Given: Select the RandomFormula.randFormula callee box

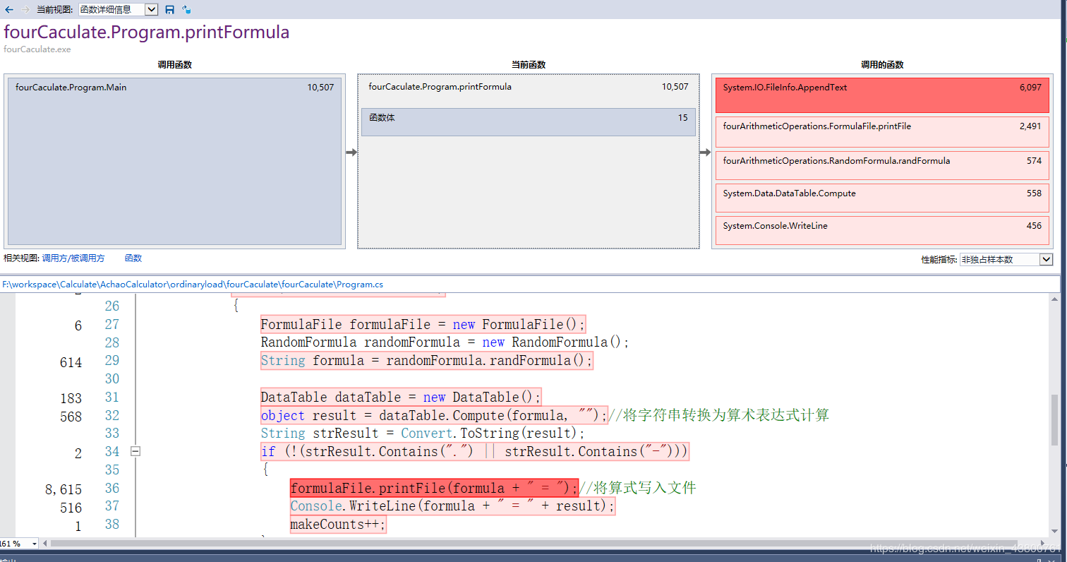Looking at the screenshot, I should 882,165.
